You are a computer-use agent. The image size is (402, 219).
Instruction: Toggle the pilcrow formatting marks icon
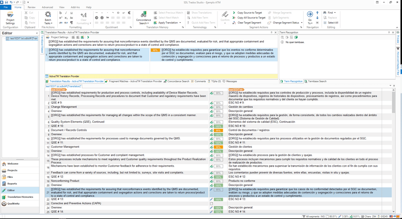71,23
